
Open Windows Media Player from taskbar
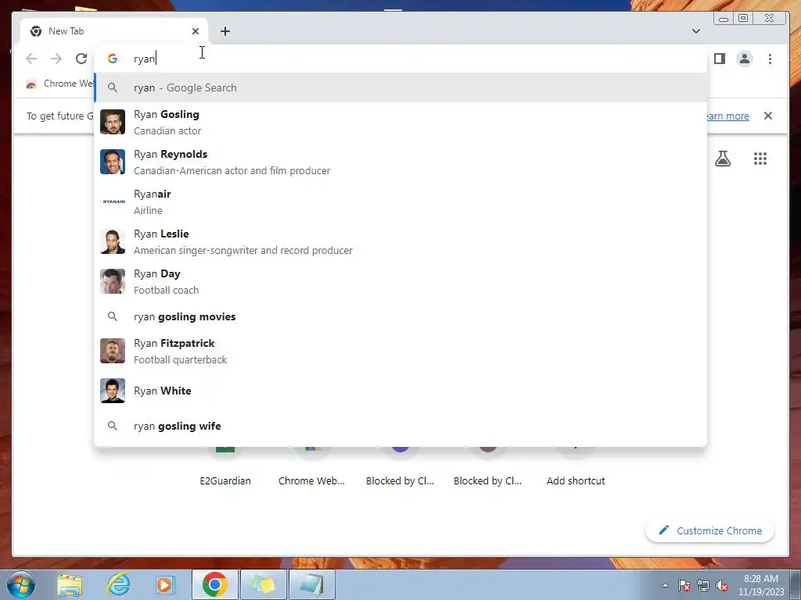coord(165,584)
